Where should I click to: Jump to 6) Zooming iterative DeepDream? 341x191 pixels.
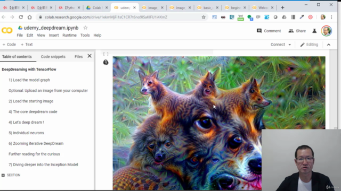point(36,143)
